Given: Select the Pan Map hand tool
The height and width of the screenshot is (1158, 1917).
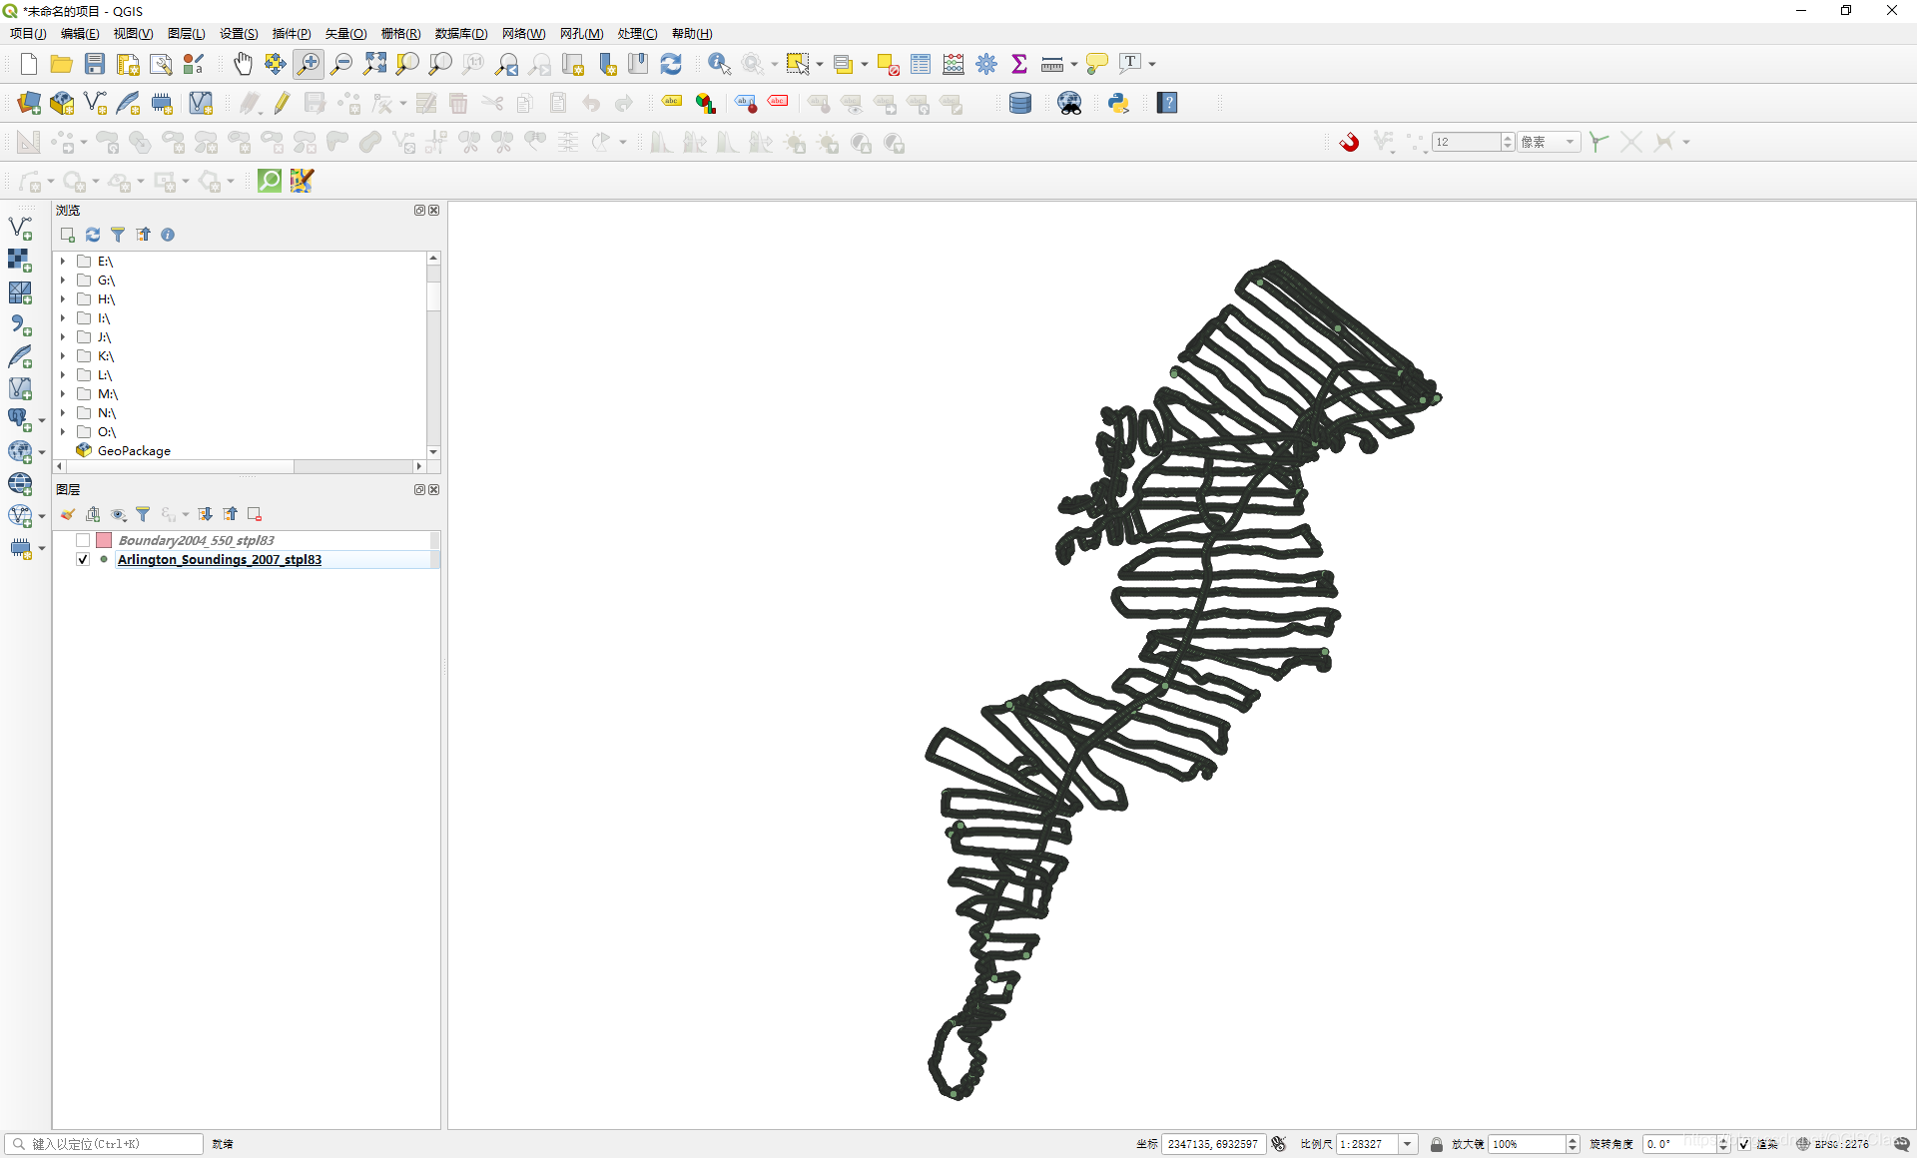Looking at the screenshot, I should click(243, 64).
